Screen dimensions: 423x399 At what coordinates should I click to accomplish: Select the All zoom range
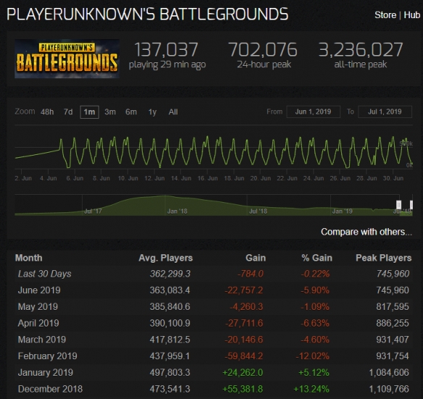(x=173, y=112)
